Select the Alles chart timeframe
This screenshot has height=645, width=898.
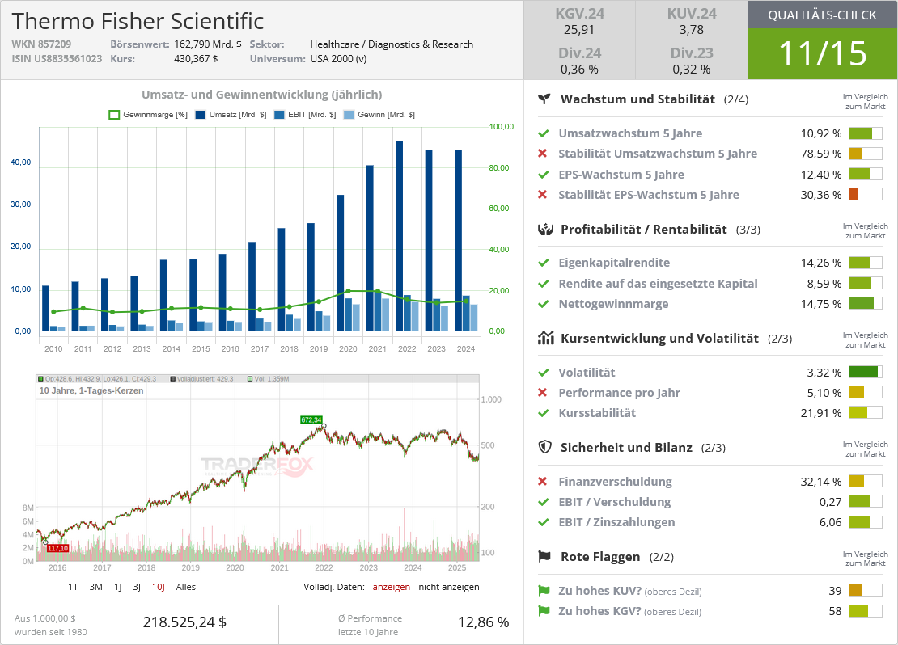pos(185,587)
